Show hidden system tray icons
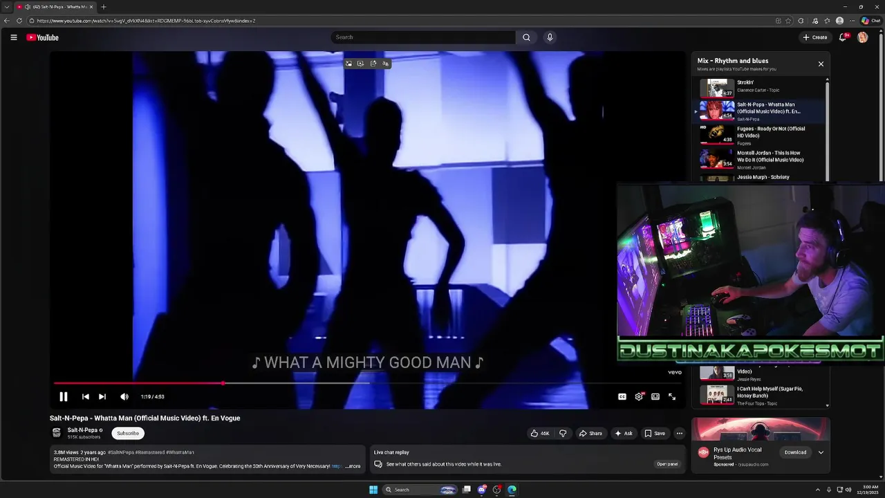 (x=818, y=490)
